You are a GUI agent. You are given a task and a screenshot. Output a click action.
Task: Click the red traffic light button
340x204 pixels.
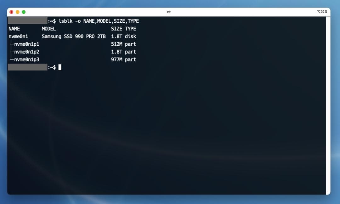(x=11, y=12)
